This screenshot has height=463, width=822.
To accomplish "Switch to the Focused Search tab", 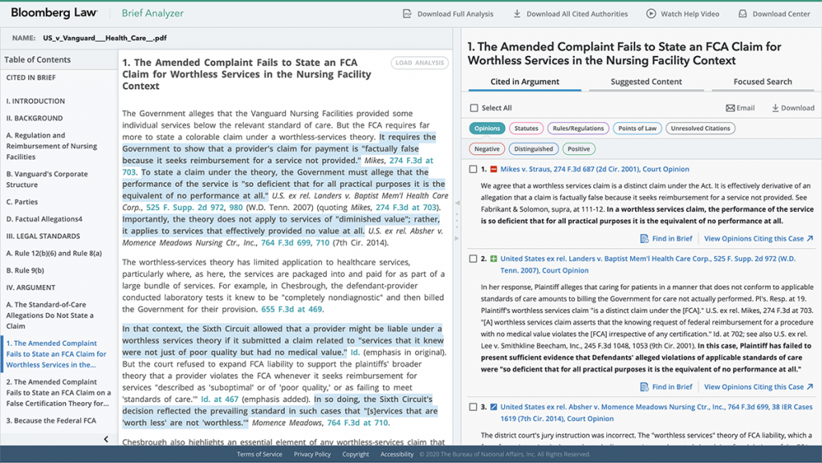I will (x=763, y=82).
